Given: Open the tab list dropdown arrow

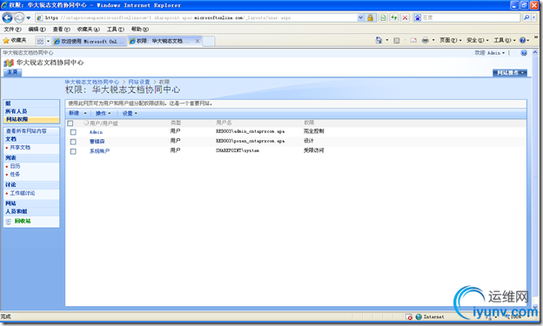Looking at the screenshot, I should [48, 41].
